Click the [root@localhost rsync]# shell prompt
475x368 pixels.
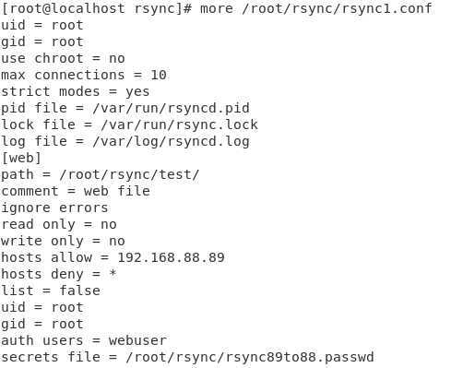pyautogui.click(x=97, y=8)
